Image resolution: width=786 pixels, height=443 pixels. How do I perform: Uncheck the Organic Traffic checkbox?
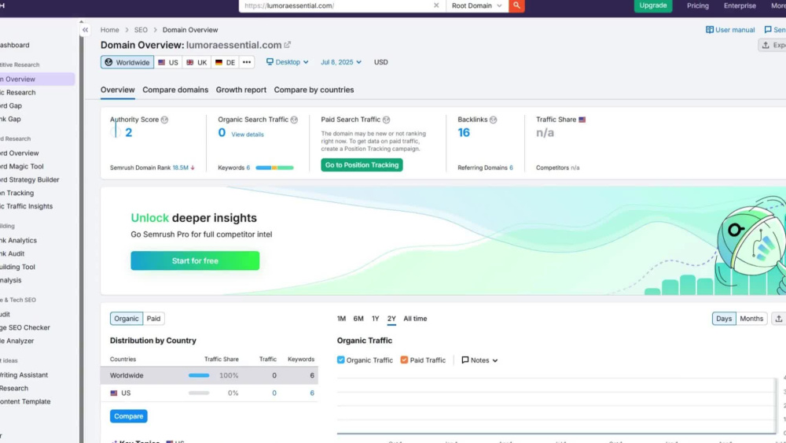click(341, 360)
